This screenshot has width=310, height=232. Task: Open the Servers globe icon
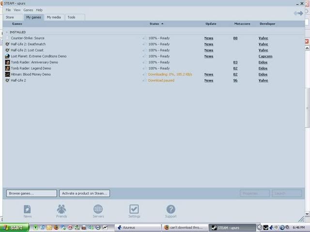tap(98, 210)
